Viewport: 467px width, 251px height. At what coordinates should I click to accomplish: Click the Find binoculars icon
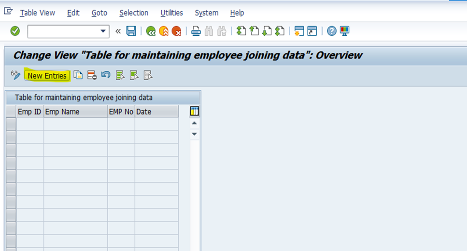pos(209,31)
